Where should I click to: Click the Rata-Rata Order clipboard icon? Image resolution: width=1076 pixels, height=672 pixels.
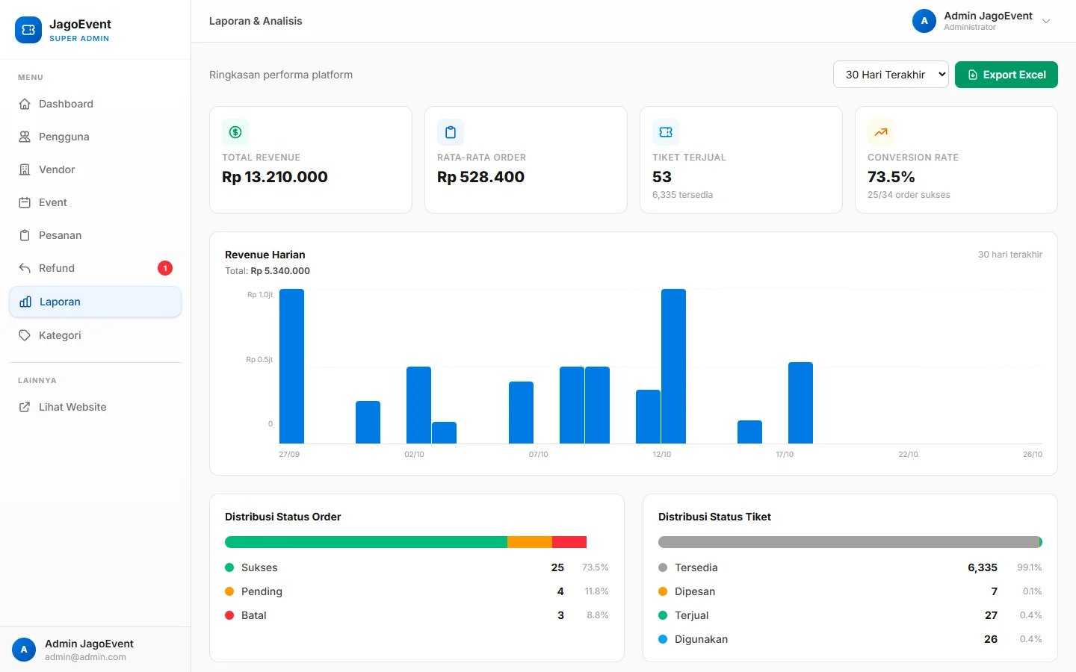451,132
